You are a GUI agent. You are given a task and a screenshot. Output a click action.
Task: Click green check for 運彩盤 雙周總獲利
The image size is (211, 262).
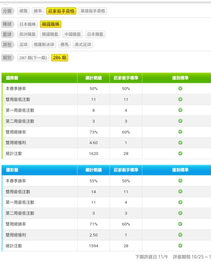180,235
